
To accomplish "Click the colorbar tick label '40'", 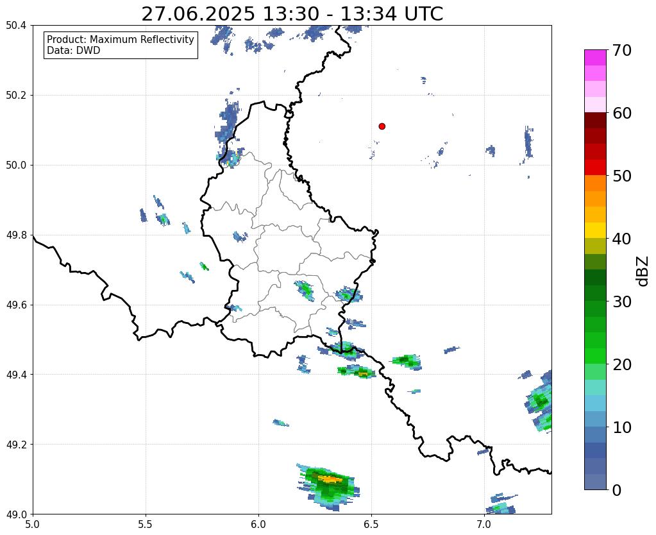I will (x=622, y=239).
